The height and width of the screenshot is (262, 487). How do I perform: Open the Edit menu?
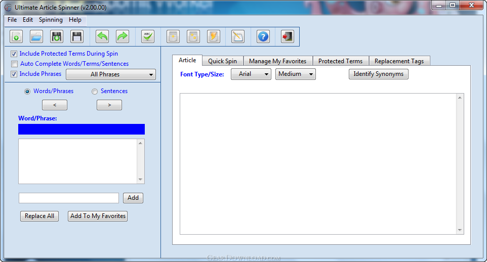(x=28, y=20)
